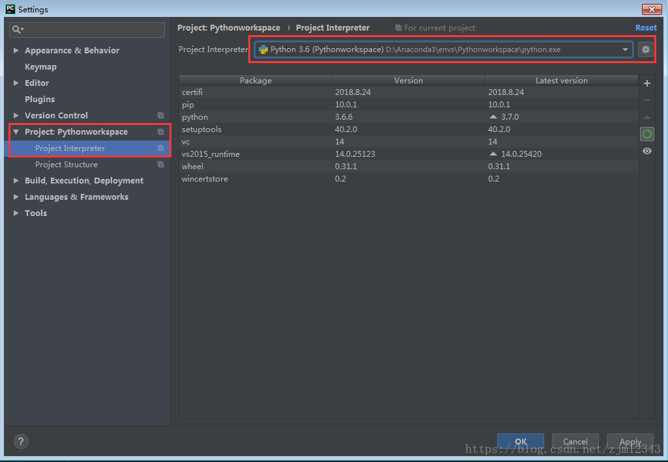The width and height of the screenshot is (668, 462).
Task: Click the icon next to For current project
Action: tap(398, 27)
